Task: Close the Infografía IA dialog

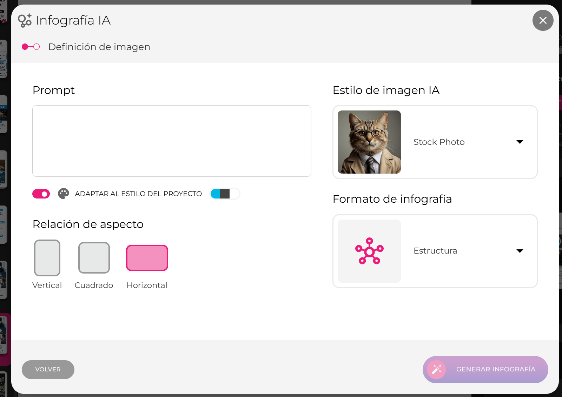Action: pyautogui.click(x=543, y=20)
